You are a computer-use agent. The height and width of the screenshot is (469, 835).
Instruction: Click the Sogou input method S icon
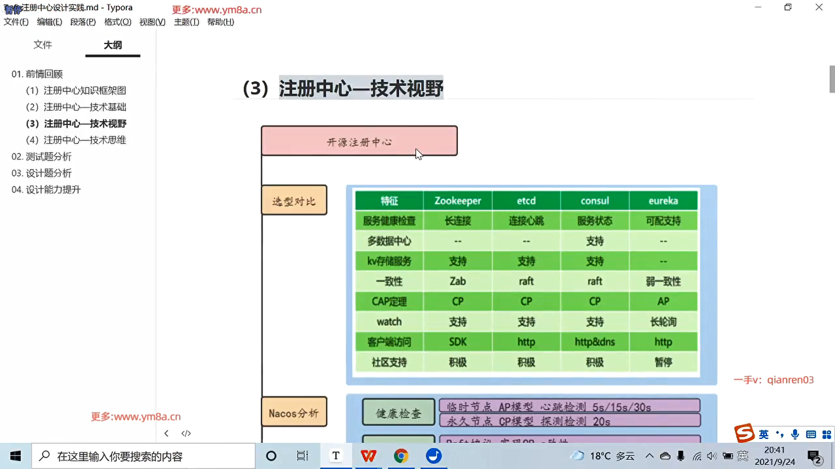(x=744, y=433)
